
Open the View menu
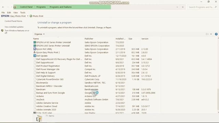point(15,12)
